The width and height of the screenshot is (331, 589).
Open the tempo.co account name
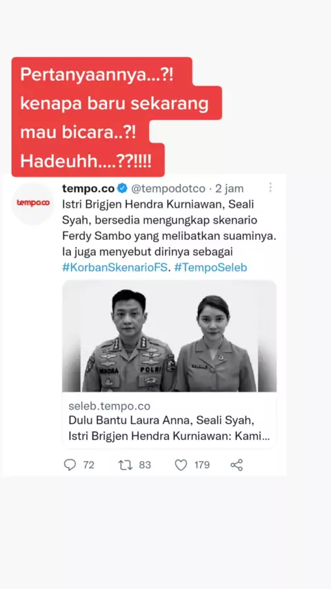click(x=89, y=188)
